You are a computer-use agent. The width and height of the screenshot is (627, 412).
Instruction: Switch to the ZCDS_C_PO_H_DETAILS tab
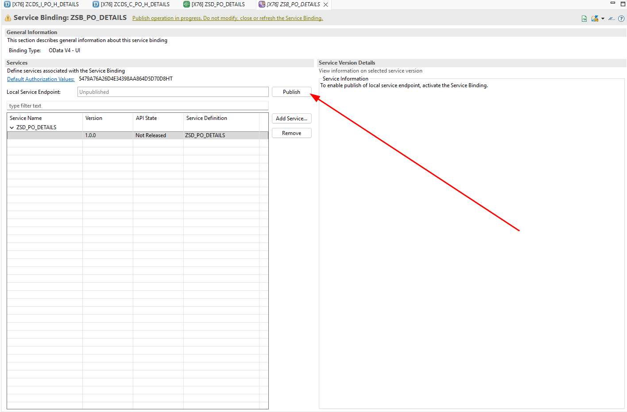click(131, 4)
